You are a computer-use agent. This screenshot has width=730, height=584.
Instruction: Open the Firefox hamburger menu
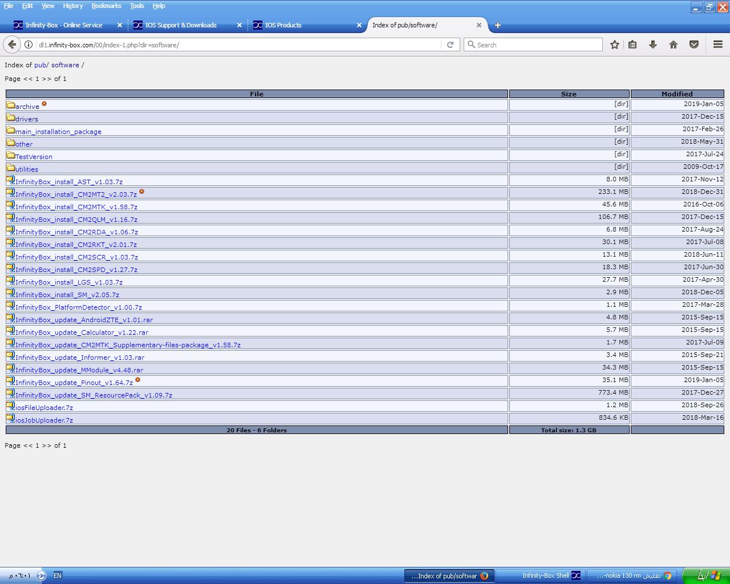click(x=718, y=44)
